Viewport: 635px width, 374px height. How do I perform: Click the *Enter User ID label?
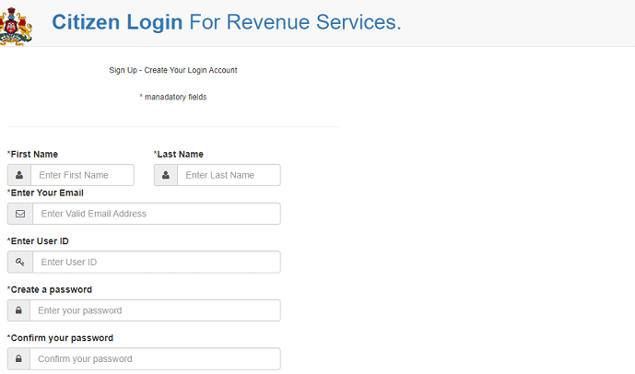38,241
